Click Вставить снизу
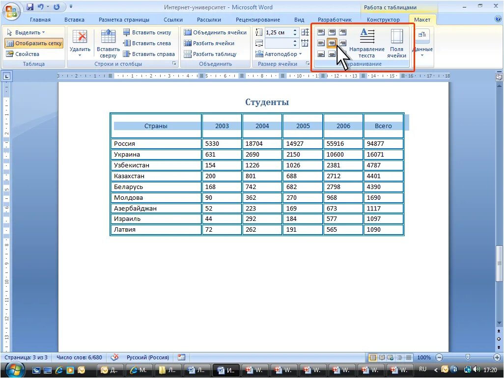The image size is (504, 378). 147,32
